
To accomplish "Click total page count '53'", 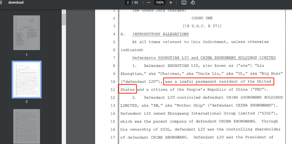I will pos(136,3).
